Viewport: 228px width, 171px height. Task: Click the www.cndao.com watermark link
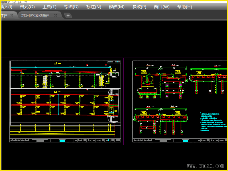pos(205,166)
